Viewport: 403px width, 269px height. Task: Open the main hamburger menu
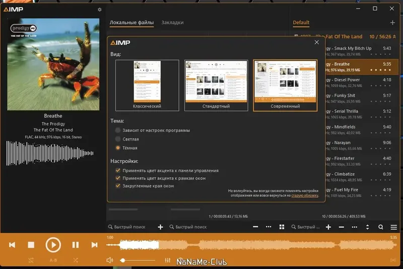394,227
